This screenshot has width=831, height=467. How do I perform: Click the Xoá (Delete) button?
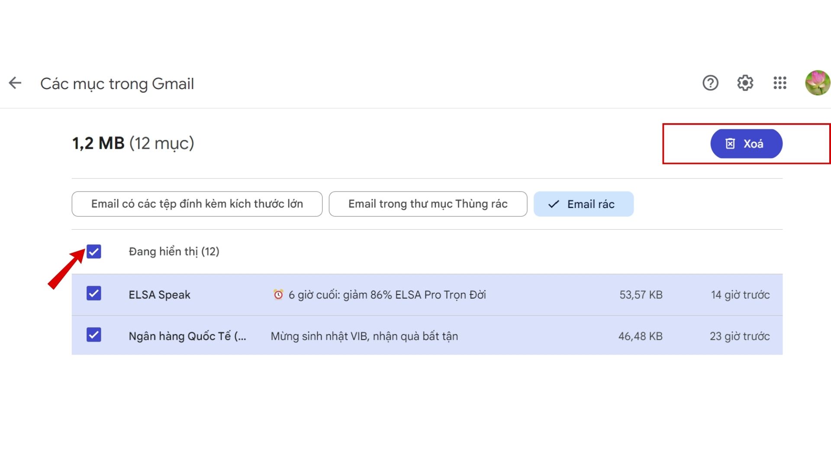pos(747,144)
